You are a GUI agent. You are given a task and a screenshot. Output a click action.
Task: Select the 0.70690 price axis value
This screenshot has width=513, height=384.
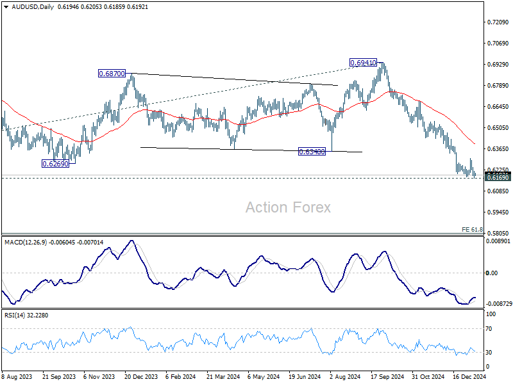tap(498, 43)
